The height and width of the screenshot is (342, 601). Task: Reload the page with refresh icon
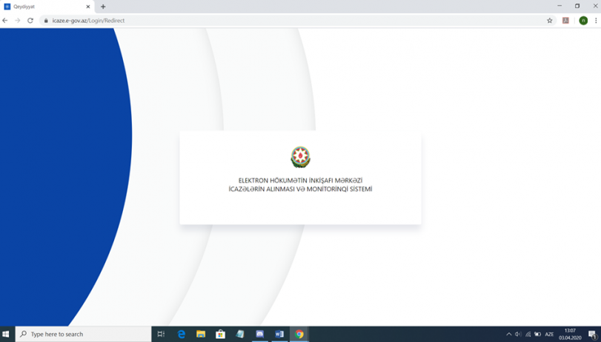pyautogui.click(x=30, y=21)
